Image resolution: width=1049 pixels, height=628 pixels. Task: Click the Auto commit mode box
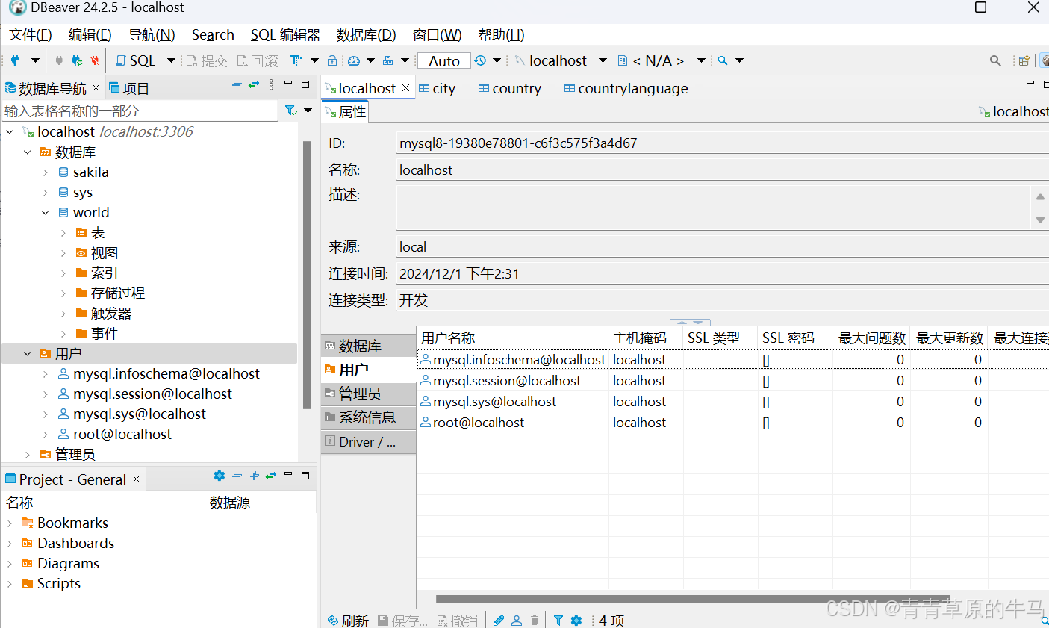[444, 61]
